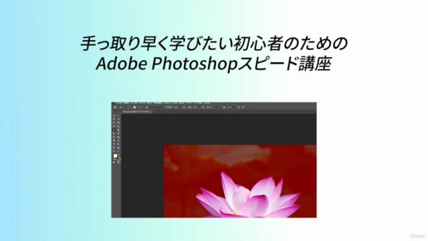The height and width of the screenshot is (241, 428).
Task: Select the Marquee selection tool
Action: tap(118, 115)
